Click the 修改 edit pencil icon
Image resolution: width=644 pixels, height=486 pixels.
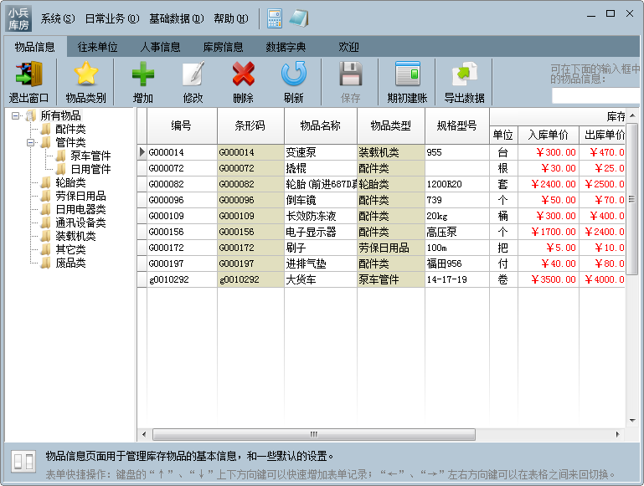click(x=193, y=74)
